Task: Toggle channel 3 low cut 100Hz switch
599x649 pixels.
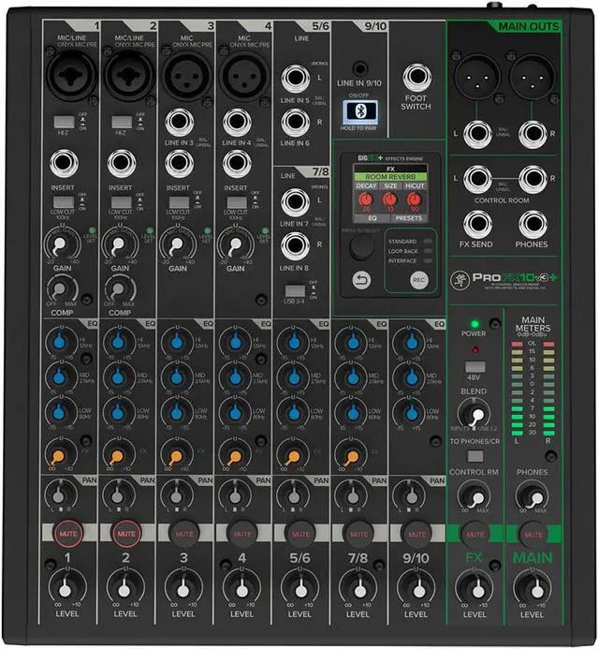Action: 179,202
